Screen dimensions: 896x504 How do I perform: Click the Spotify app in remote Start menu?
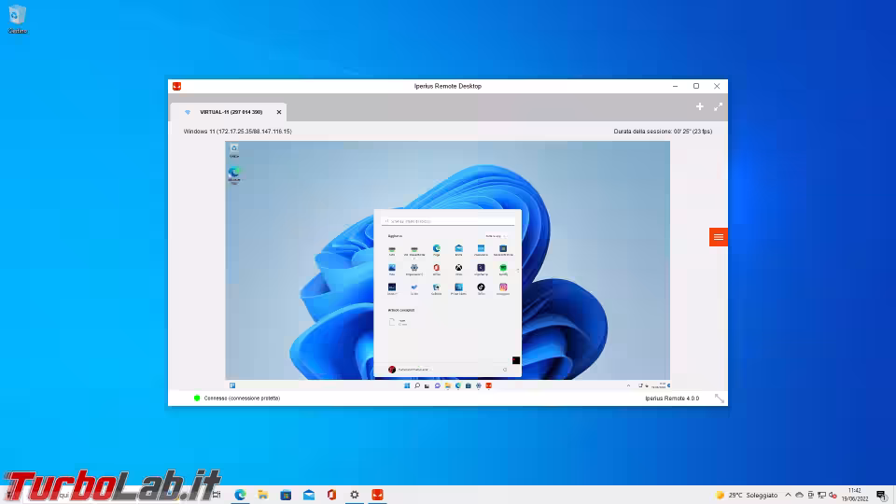(503, 268)
